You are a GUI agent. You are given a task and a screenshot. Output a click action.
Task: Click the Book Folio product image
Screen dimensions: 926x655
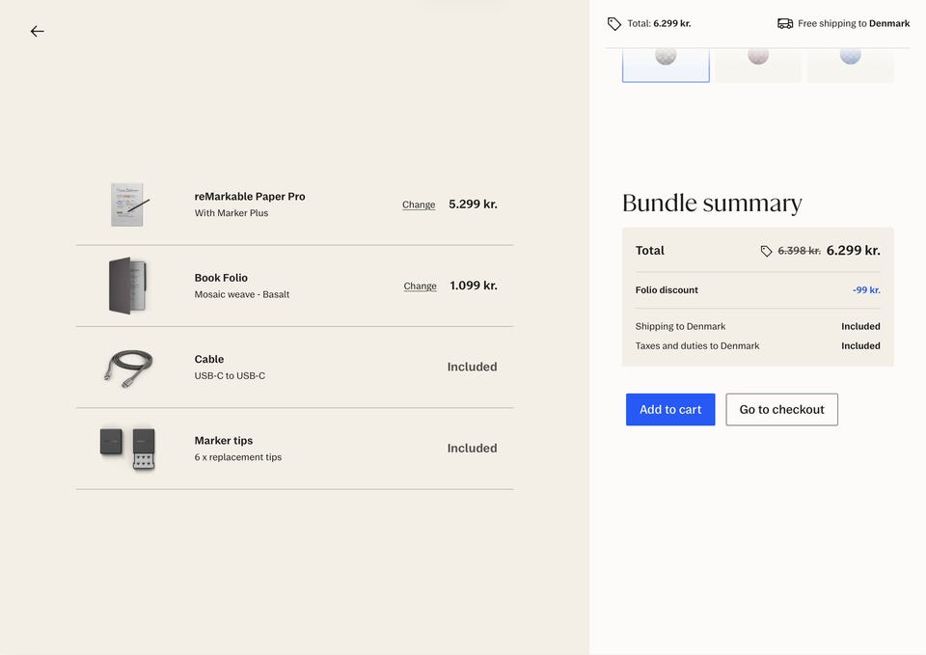pos(127,286)
